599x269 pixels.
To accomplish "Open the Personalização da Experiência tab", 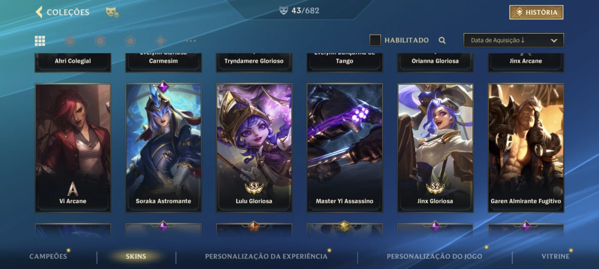I will (x=266, y=256).
